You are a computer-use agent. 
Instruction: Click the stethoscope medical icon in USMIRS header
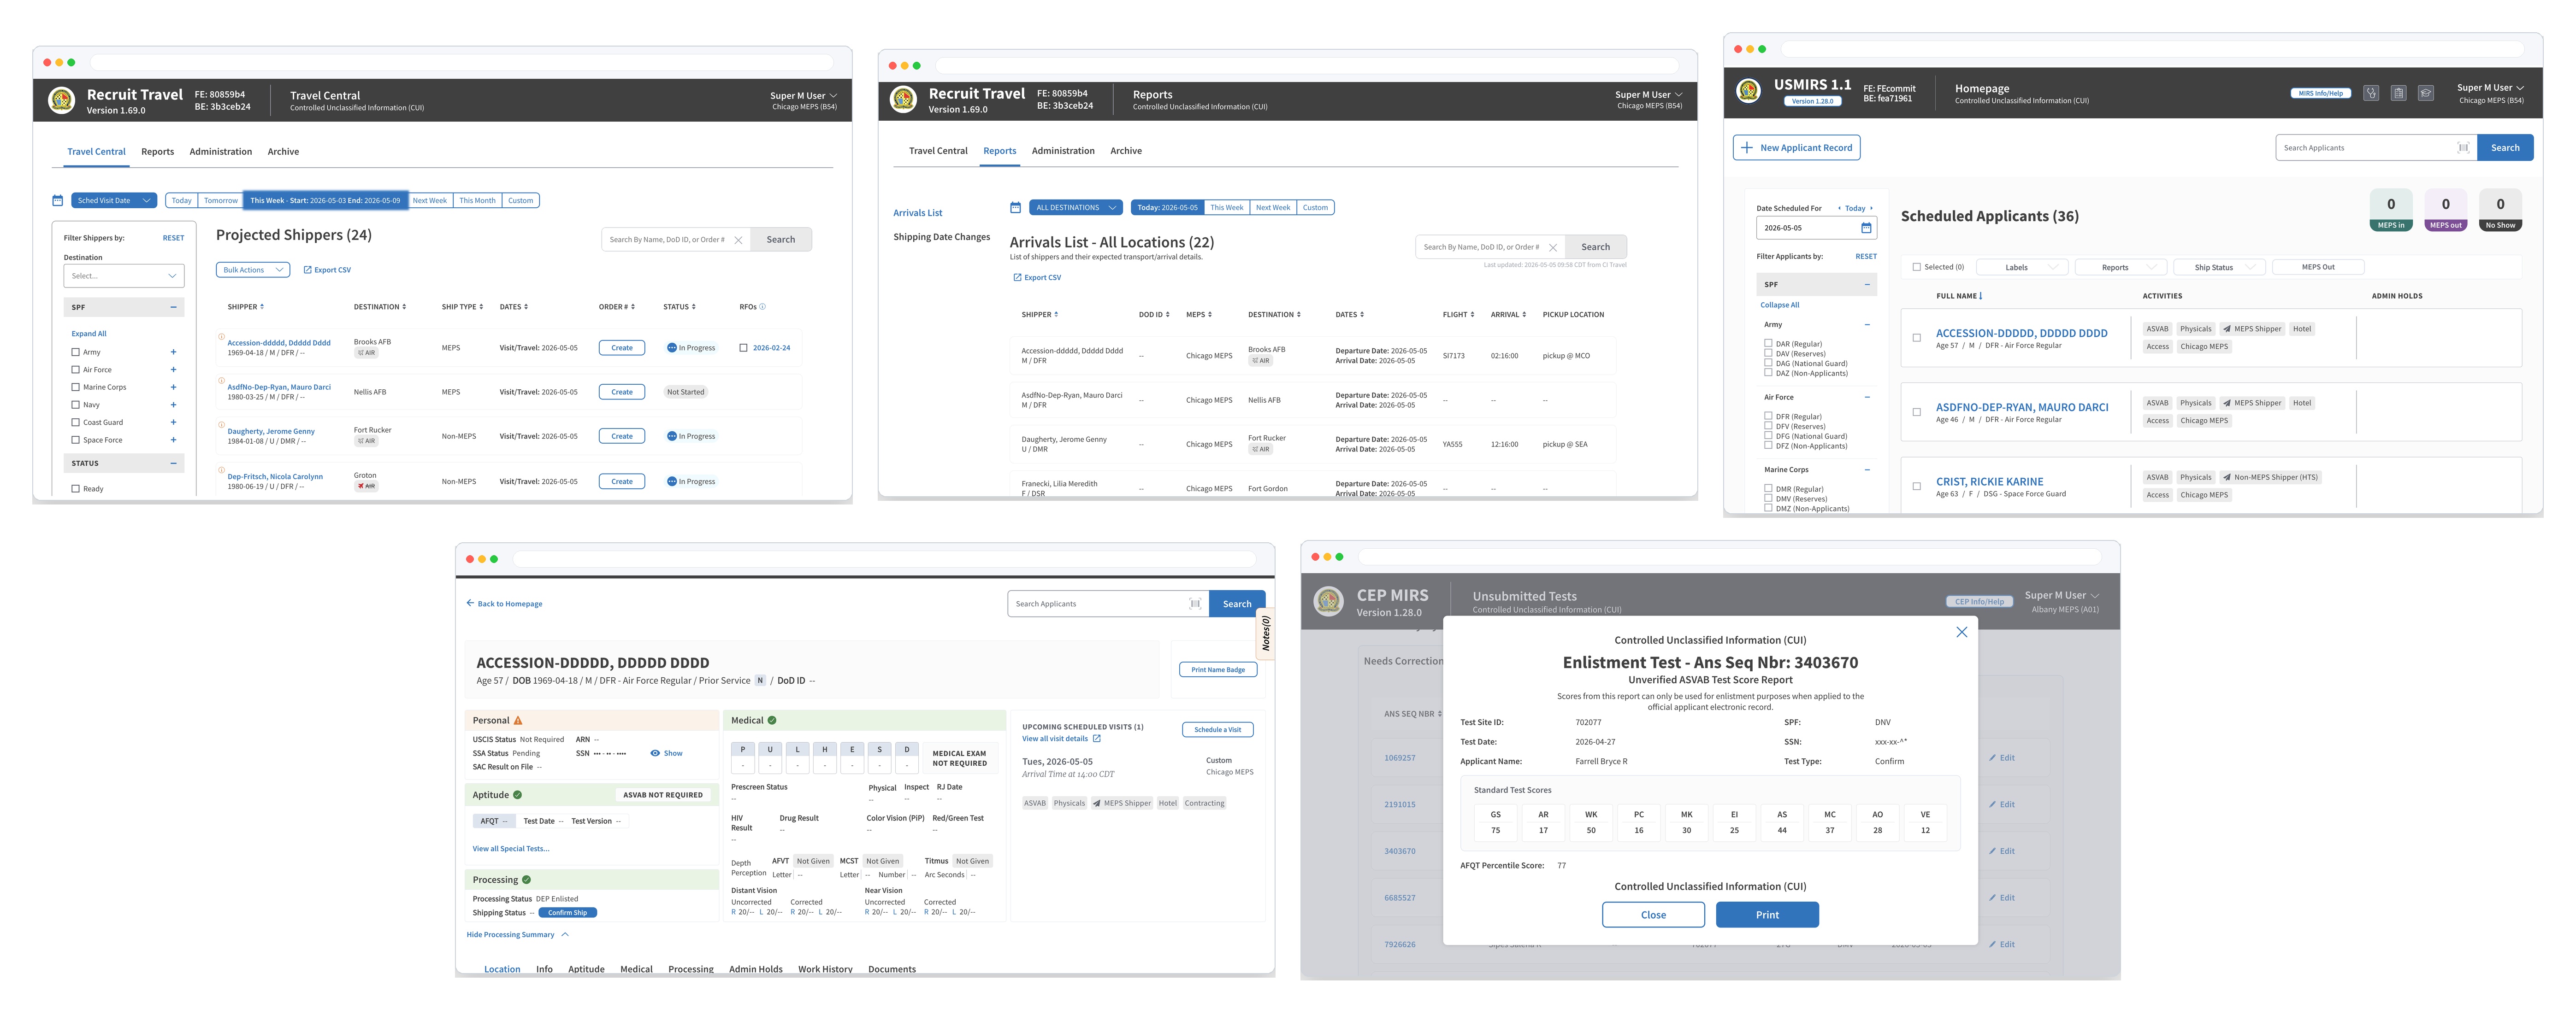tap(2370, 93)
